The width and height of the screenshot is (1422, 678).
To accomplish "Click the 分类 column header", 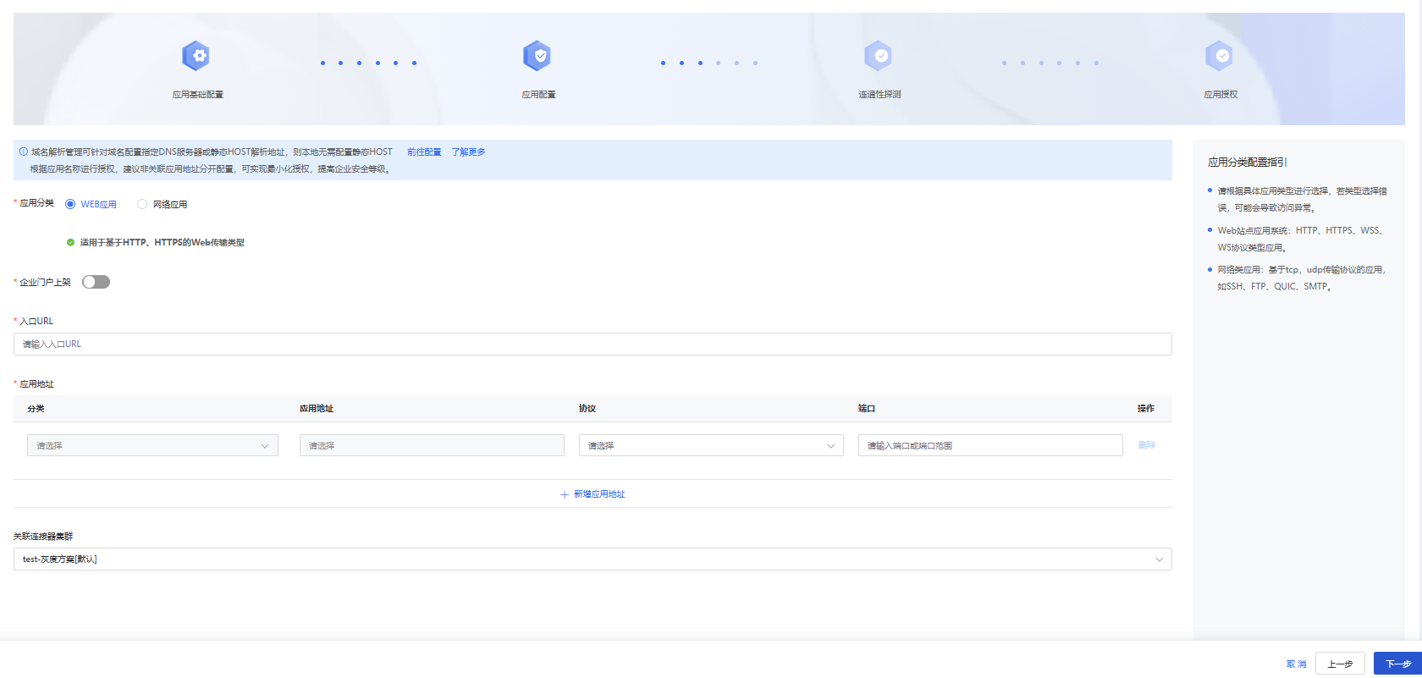I will coord(36,409).
